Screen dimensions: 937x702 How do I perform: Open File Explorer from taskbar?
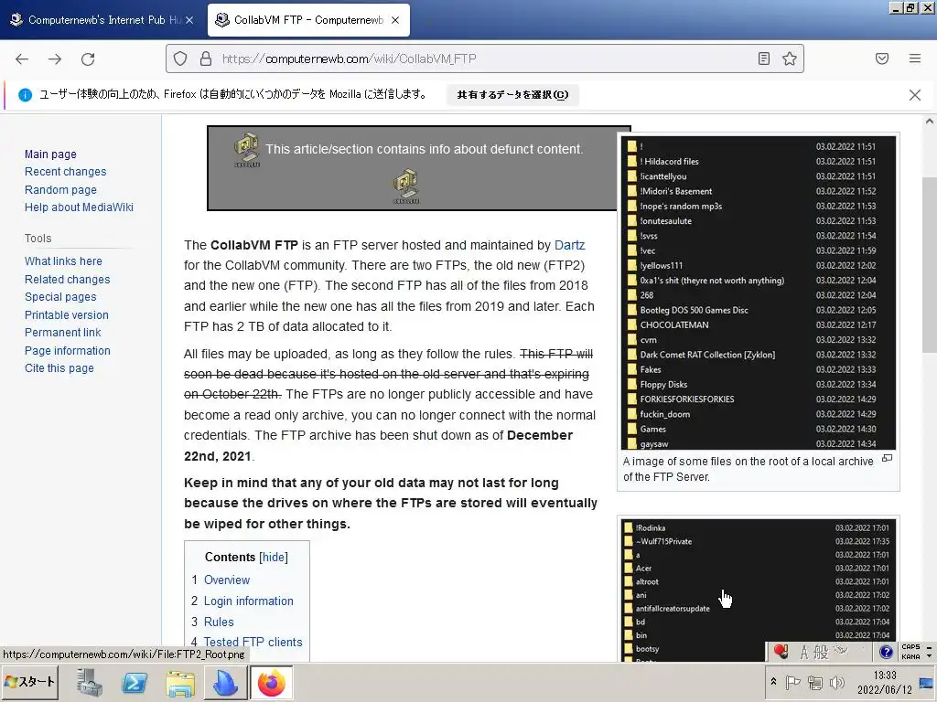coord(180,682)
